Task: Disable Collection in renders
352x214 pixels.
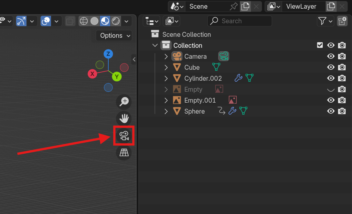Action: [342, 45]
